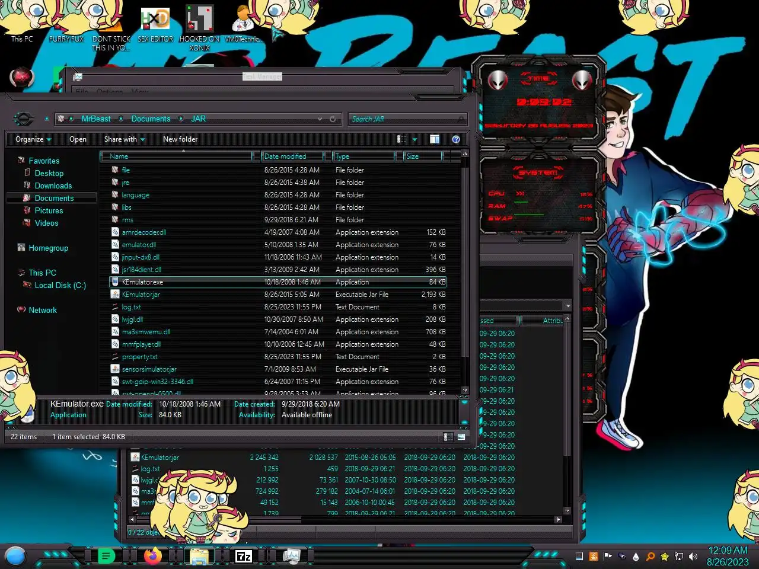Open the Organize dropdown menu

pos(33,139)
